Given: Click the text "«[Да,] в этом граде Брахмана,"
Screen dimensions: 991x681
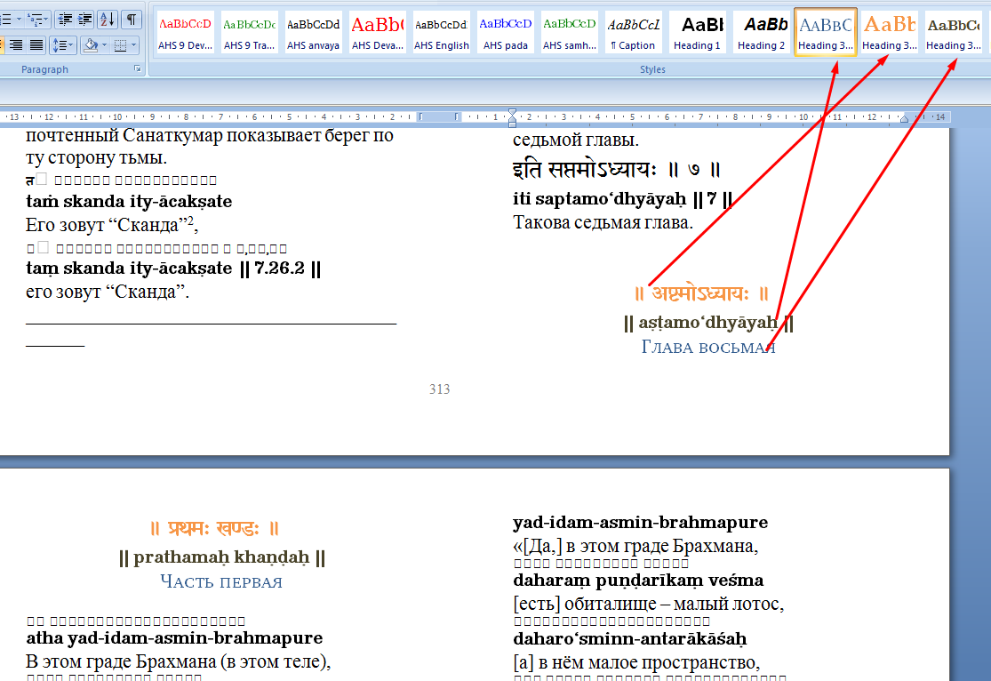Looking at the screenshot, I should pyautogui.click(x=635, y=546).
